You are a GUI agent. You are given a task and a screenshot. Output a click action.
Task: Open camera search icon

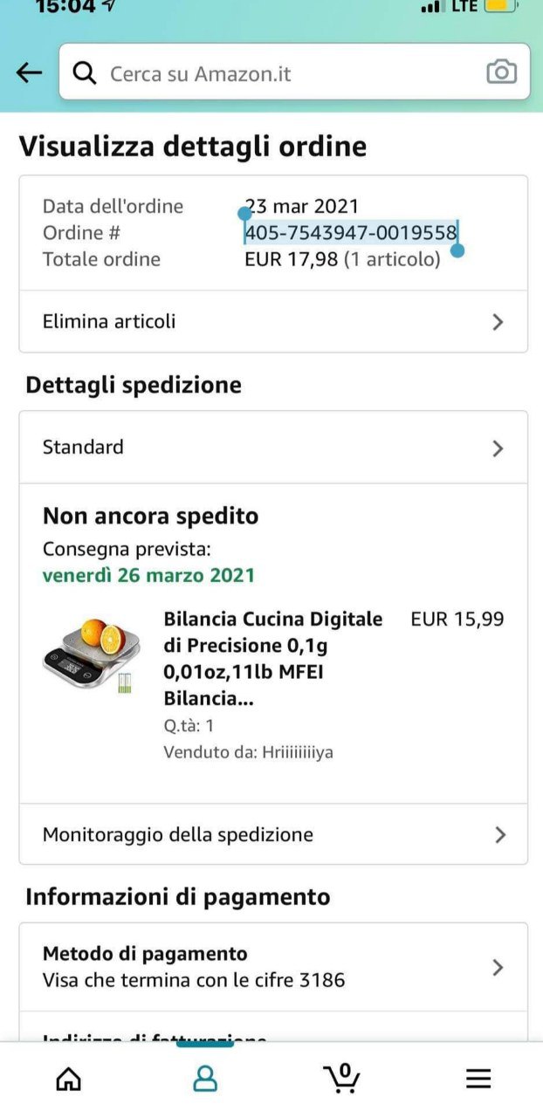[501, 72]
